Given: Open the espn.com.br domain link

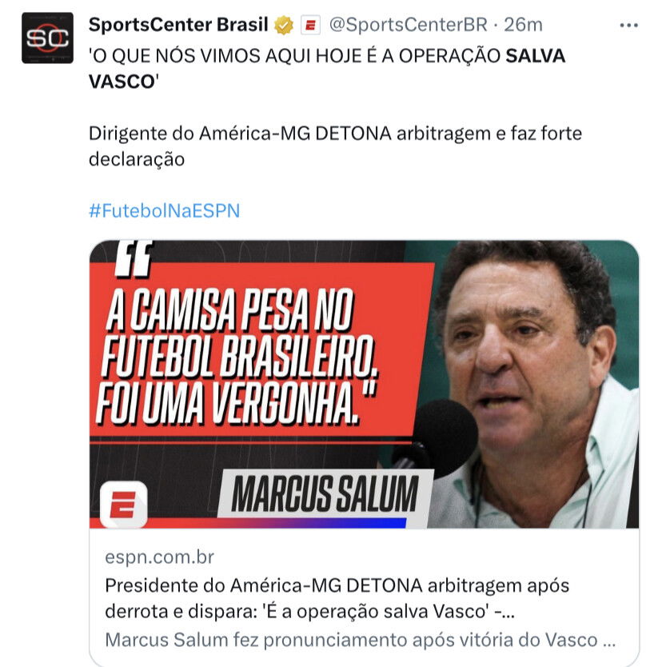Looking at the screenshot, I should 159,557.
